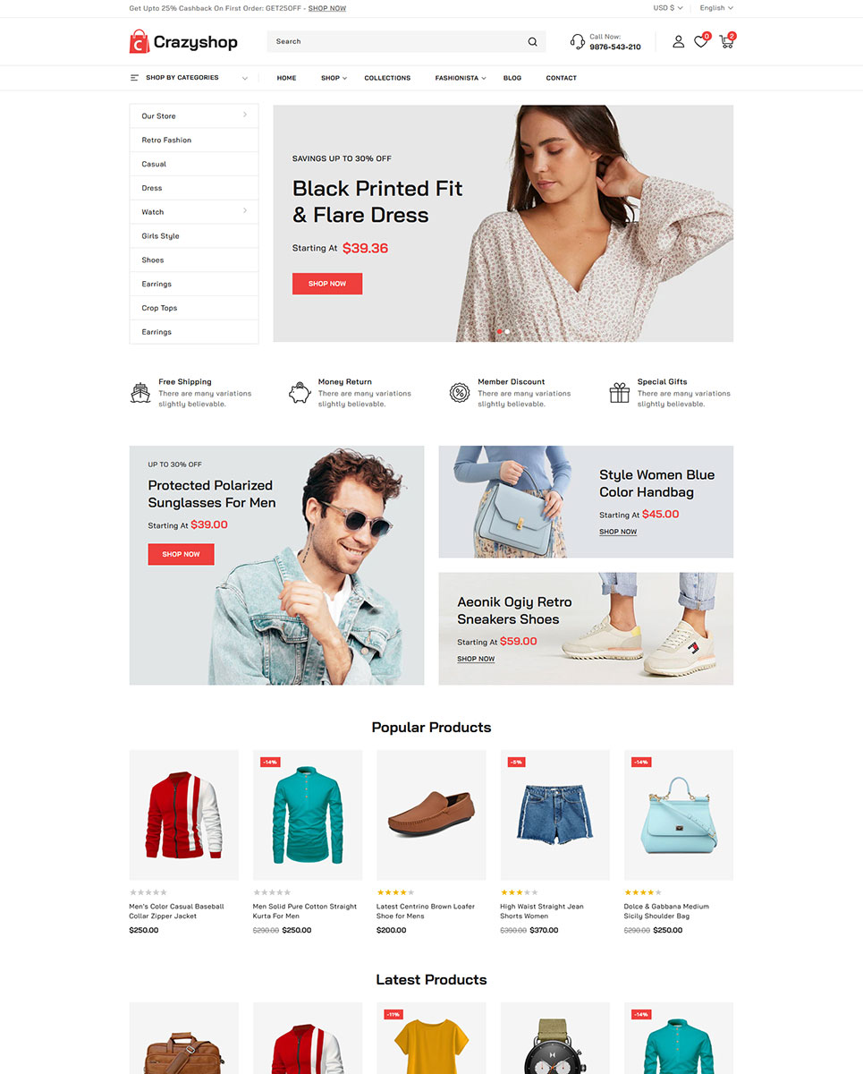The width and height of the screenshot is (863, 1074).
Task: Click the Crazyshop logo
Action: point(183,41)
